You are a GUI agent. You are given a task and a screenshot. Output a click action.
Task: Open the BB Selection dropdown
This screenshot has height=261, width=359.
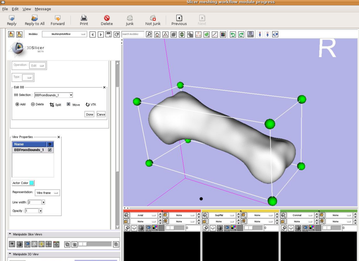pyautogui.click(x=53, y=95)
